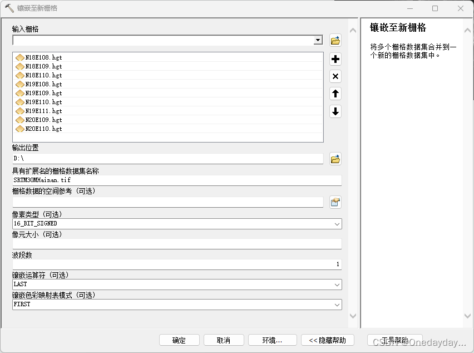Viewport: 474px width, 353px height.
Task: Open the mosaic operator LAST dropdown
Action: point(338,284)
